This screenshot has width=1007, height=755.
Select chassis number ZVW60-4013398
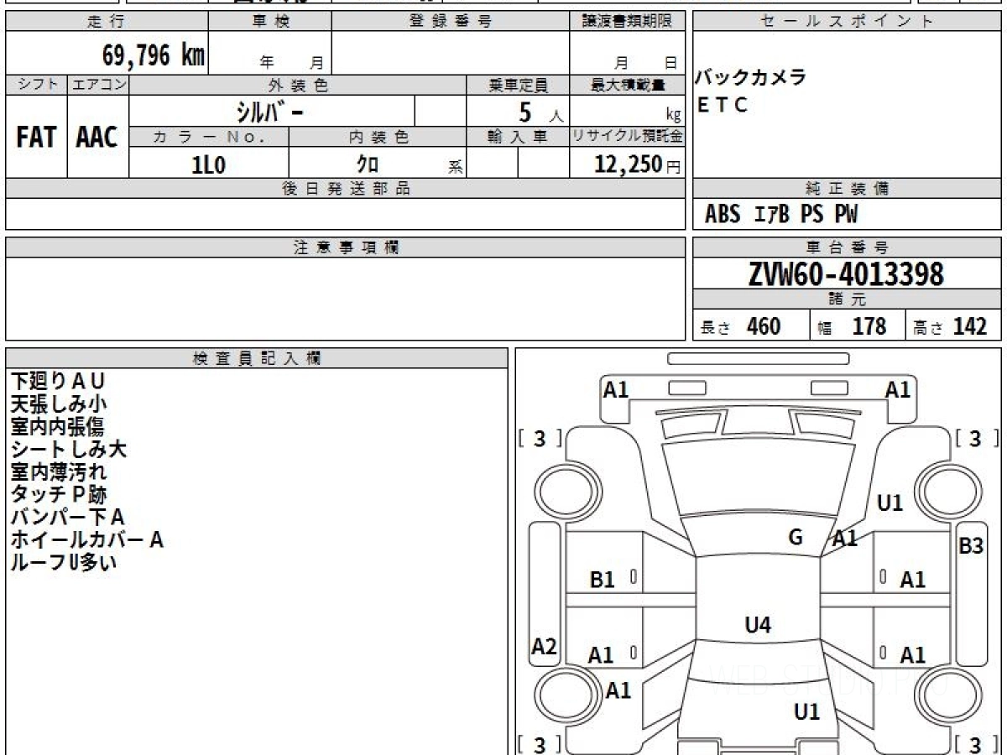(846, 273)
